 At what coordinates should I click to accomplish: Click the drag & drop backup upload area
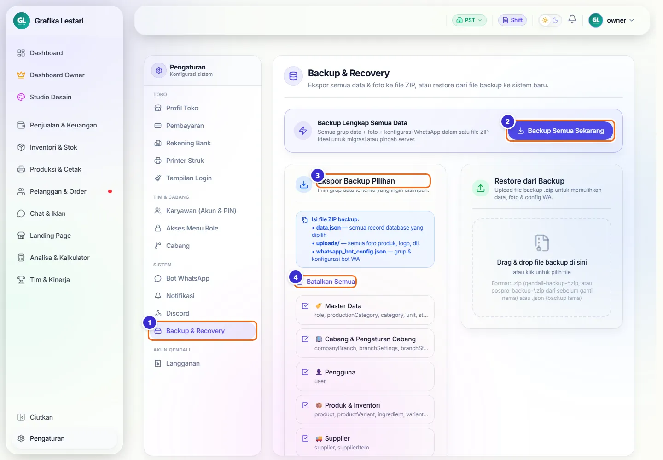(542, 268)
